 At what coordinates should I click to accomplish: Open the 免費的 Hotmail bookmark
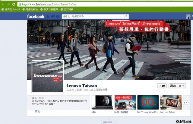pyautogui.click(x=11, y=9)
